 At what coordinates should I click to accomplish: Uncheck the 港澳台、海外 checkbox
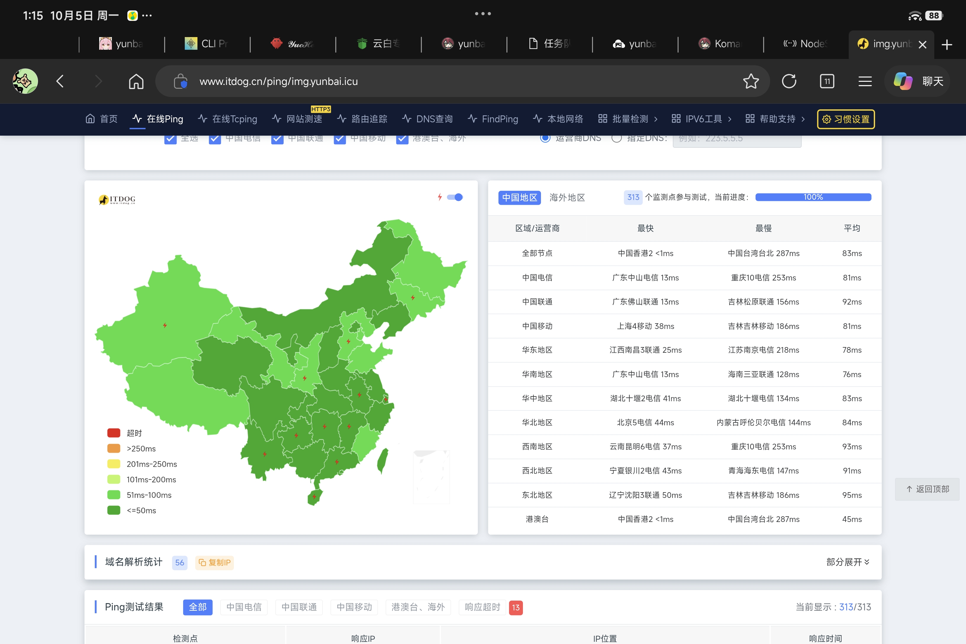point(402,139)
